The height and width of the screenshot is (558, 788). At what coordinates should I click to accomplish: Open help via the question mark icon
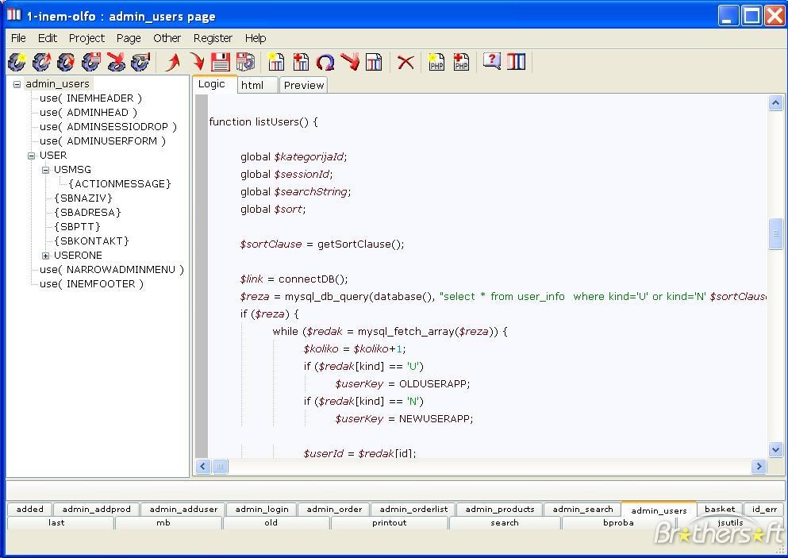pyautogui.click(x=491, y=61)
